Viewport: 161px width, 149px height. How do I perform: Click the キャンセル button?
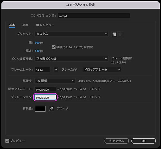(x=117, y=141)
